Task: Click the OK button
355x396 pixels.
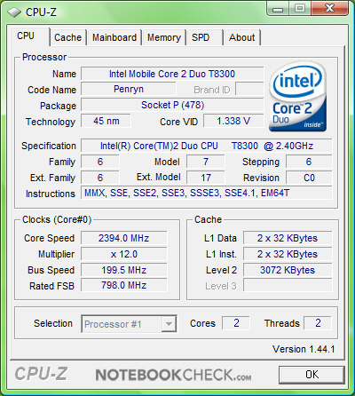Action: click(312, 375)
